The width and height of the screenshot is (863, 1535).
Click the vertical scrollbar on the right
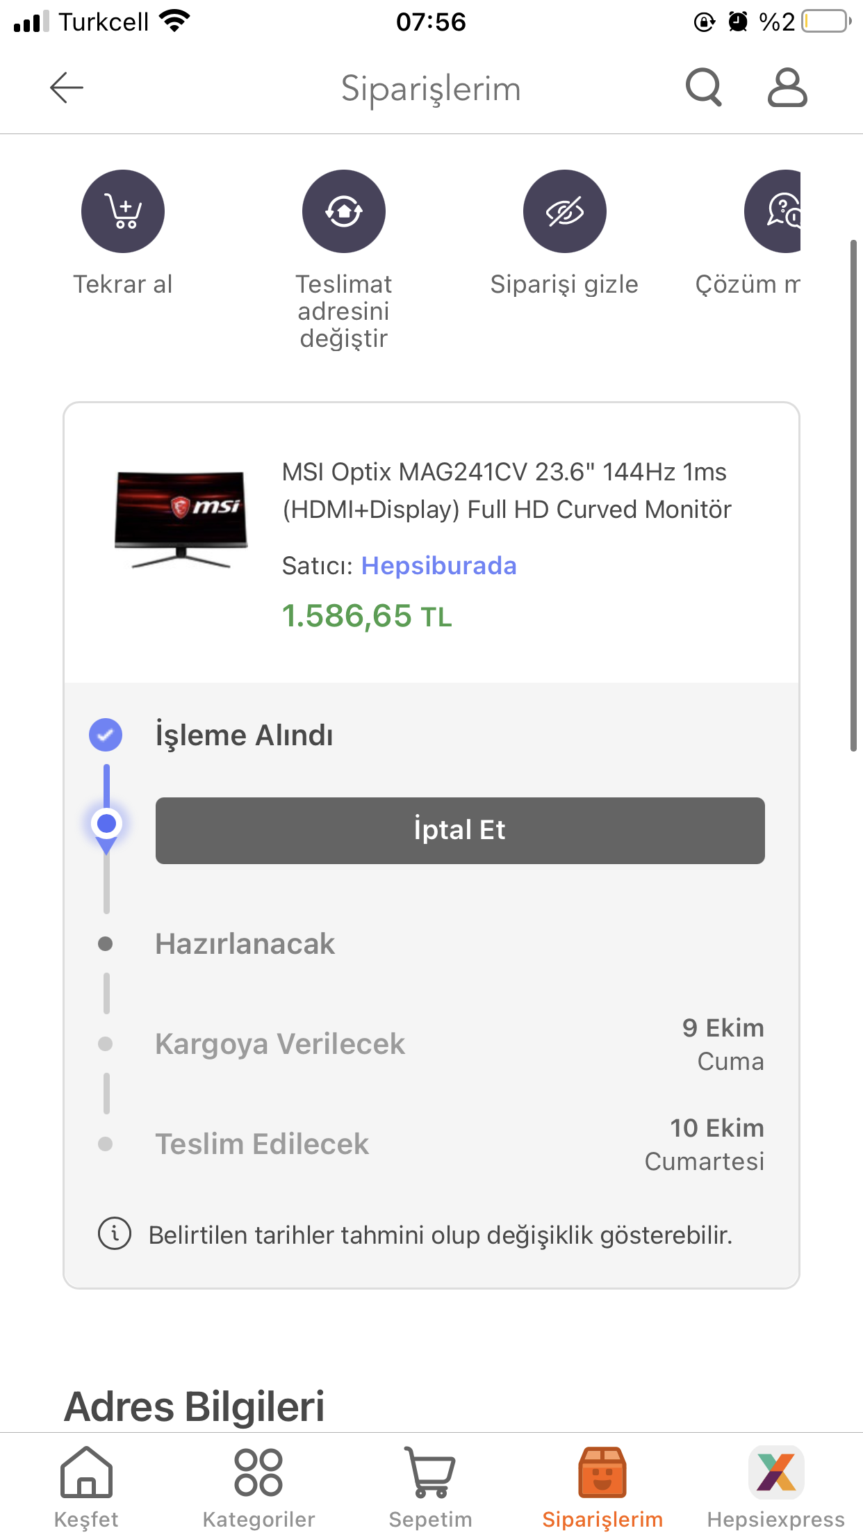click(x=853, y=495)
